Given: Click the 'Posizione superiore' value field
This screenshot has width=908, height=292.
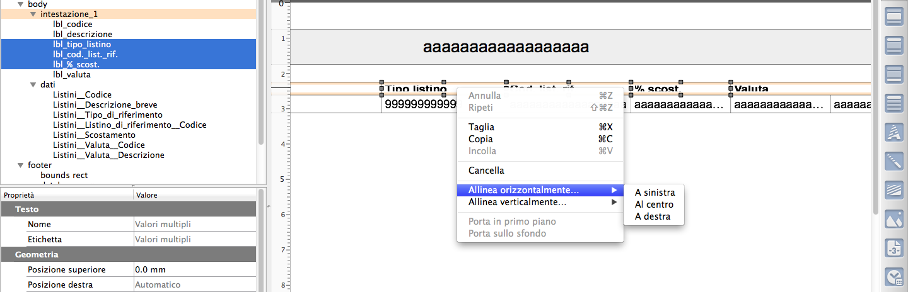Looking at the screenshot, I should click(194, 269).
